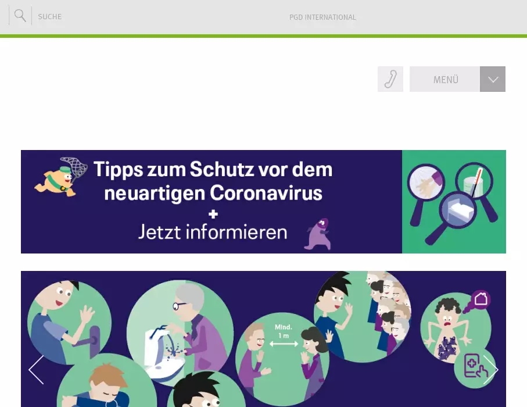Viewport: 527px width, 407px height.
Task: Click the house thought-bubble icon
Action: coord(481,299)
